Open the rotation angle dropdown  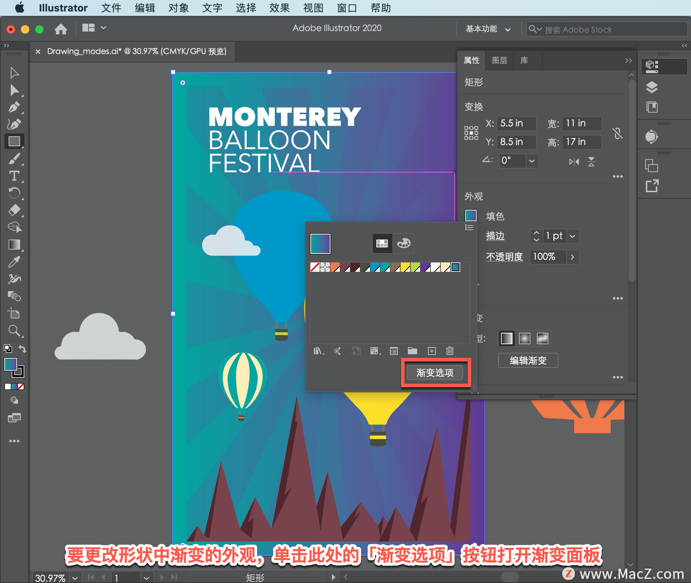click(x=532, y=161)
